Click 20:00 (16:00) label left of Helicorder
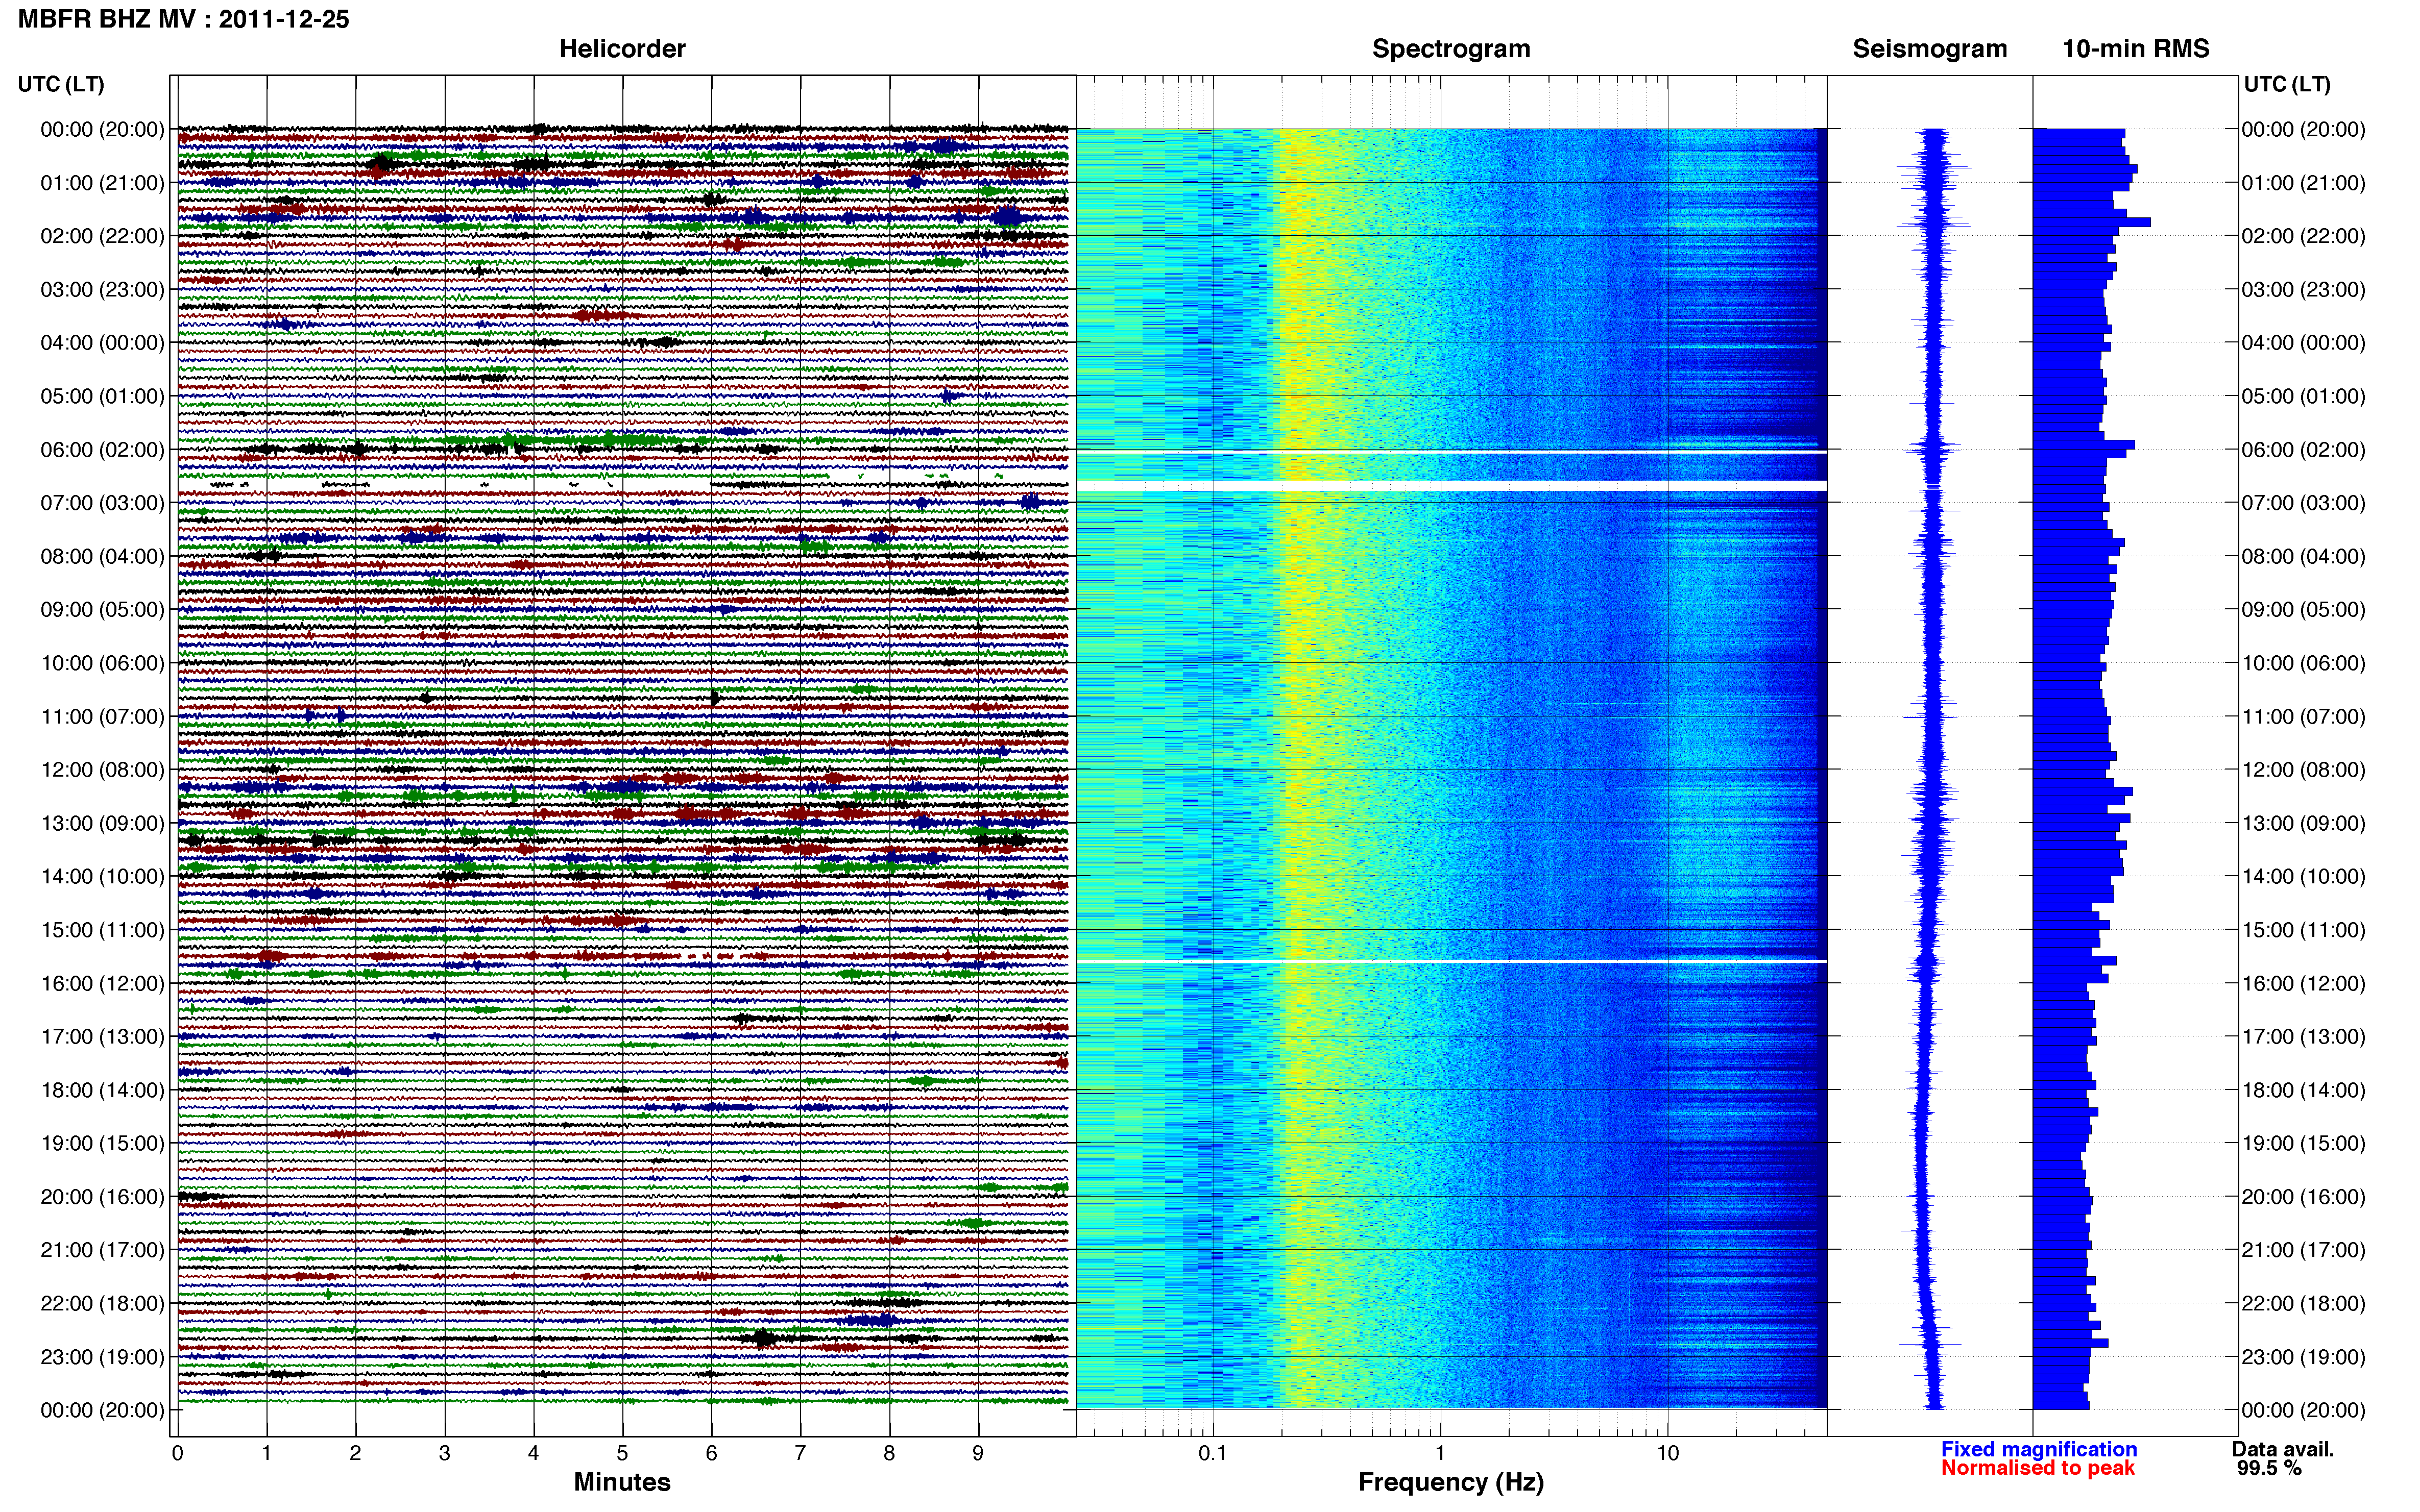The image size is (2420, 1512). tap(102, 1197)
